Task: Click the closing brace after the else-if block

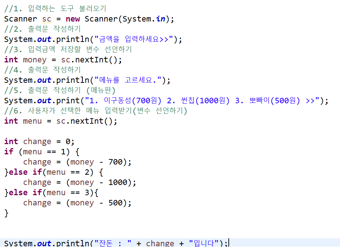Action: pos(6,213)
